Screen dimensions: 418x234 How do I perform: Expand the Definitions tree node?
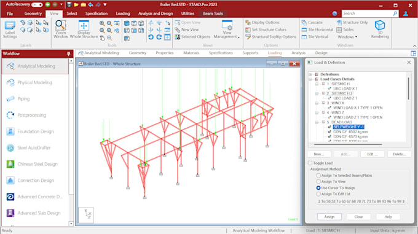(x=310, y=74)
